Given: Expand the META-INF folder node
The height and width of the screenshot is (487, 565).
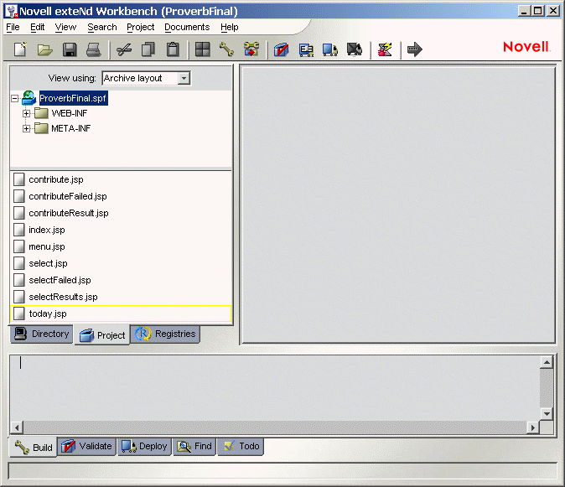Looking at the screenshot, I should coord(27,128).
